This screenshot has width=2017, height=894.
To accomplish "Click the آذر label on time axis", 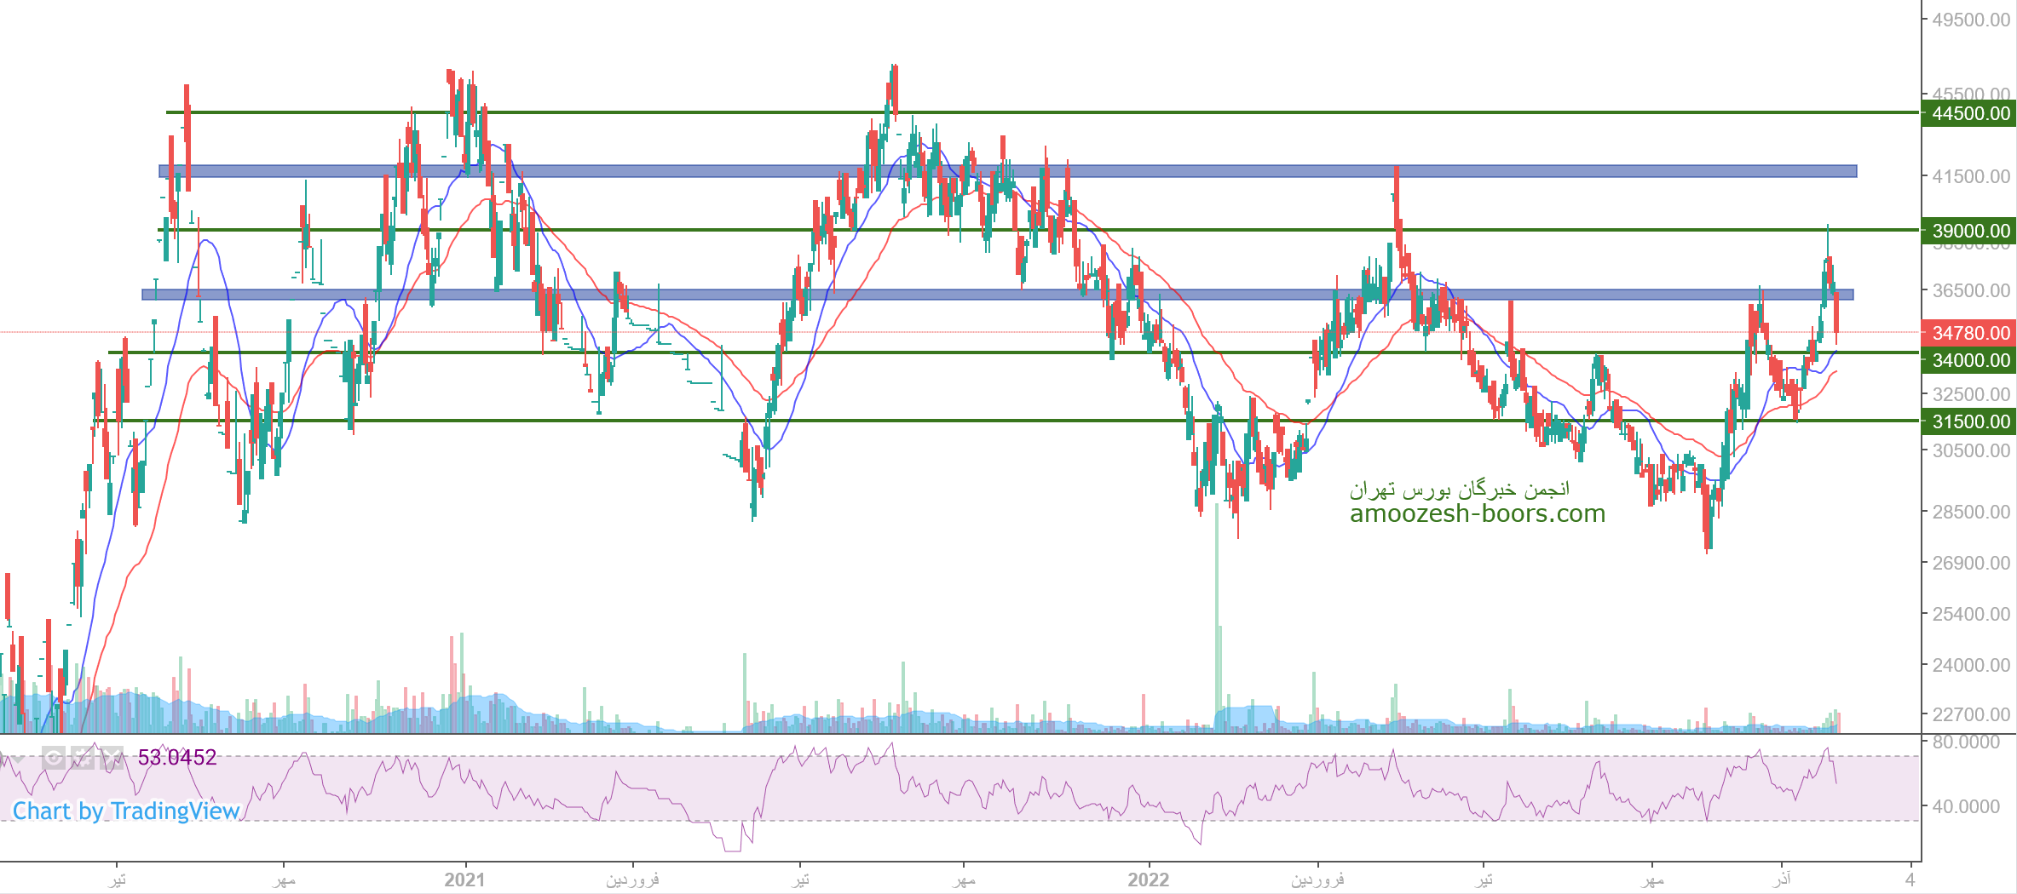I will (x=1781, y=880).
